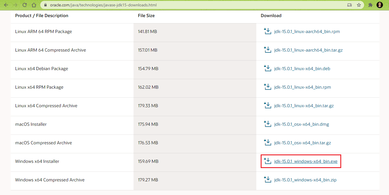389x195 pixels.
Task: Click download icon beside linux-x64_bin.rpm
Action: [267, 87]
